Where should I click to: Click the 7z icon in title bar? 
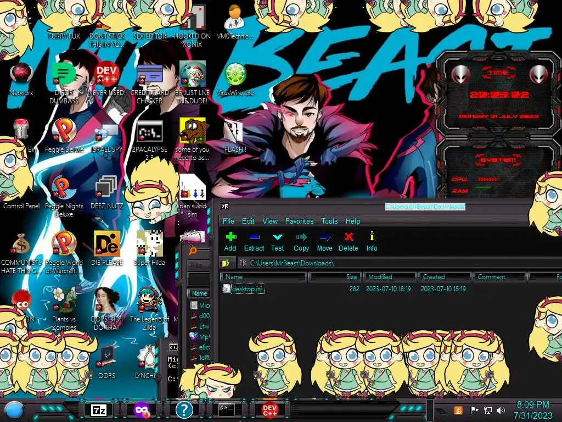pyautogui.click(x=224, y=207)
